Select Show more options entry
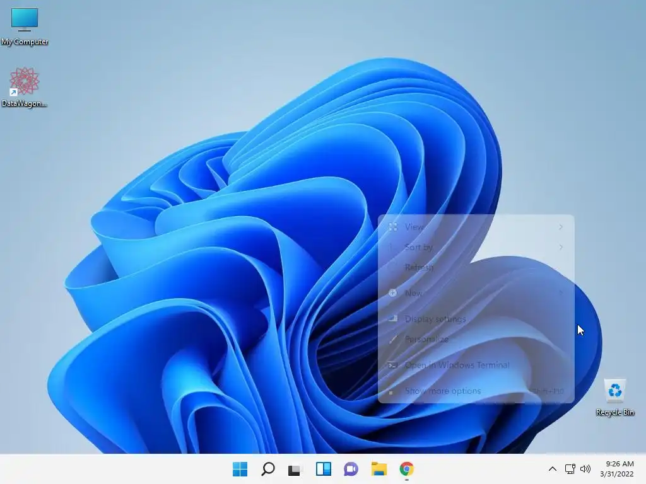 coord(476,391)
